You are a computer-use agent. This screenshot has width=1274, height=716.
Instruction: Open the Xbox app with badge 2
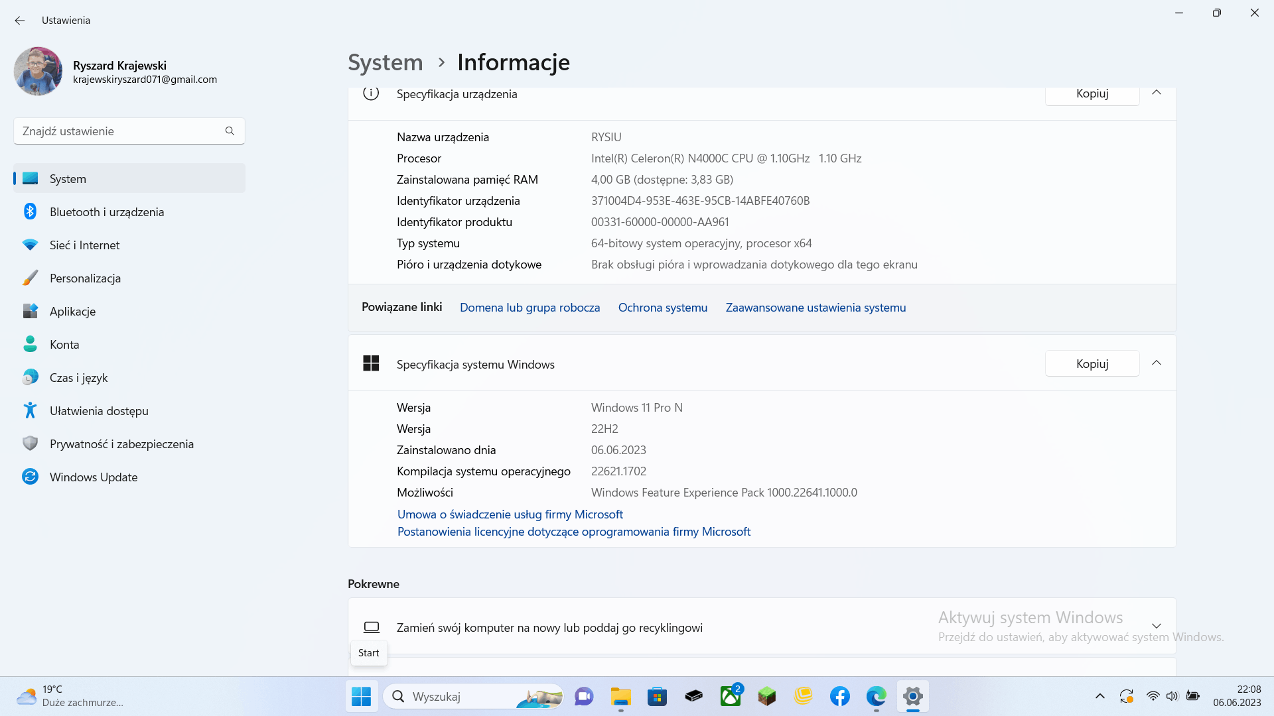coord(730,696)
